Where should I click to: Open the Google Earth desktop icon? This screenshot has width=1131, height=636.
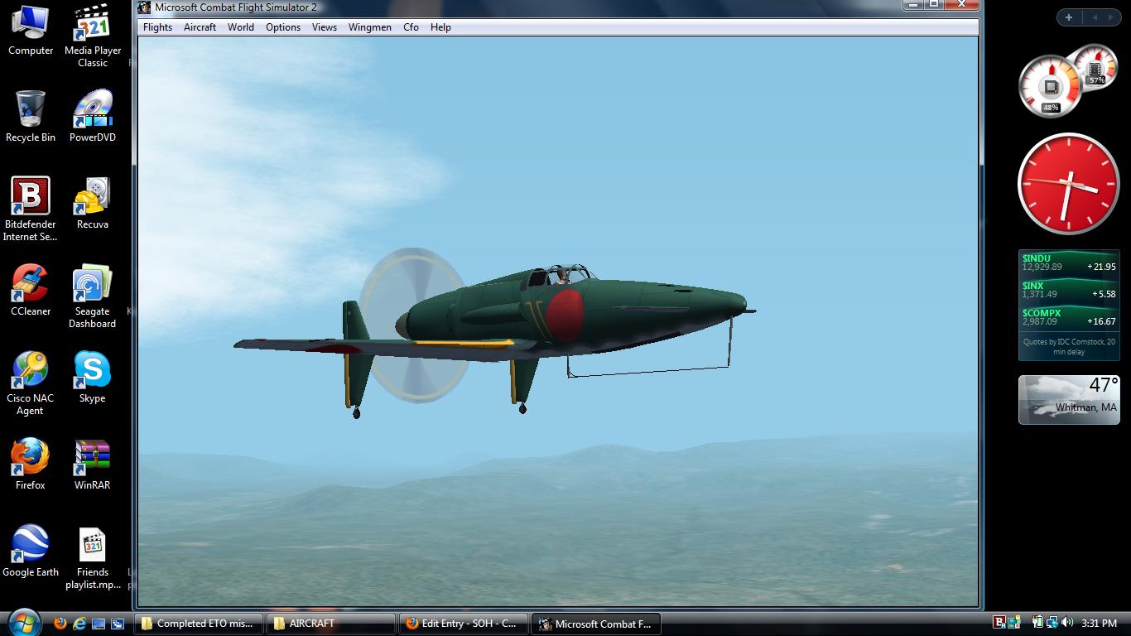(x=30, y=545)
